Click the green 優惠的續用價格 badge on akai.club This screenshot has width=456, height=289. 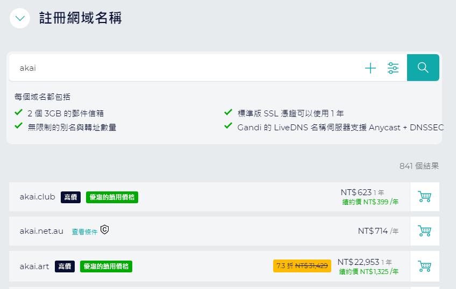(x=112, y=197)
